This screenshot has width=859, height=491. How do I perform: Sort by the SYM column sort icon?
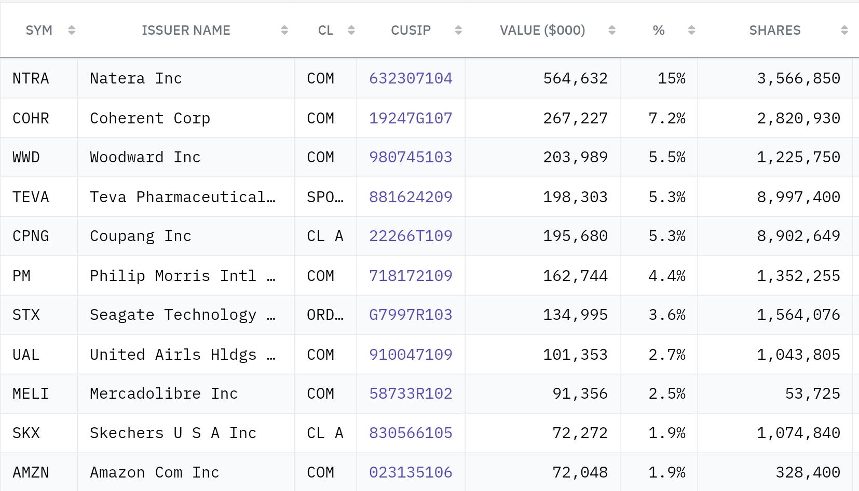coord(72,31)
